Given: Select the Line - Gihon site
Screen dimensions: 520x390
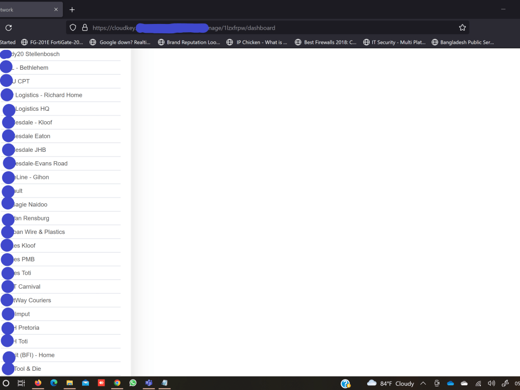Looking at the screenshot, I should [x=60, y=177].
